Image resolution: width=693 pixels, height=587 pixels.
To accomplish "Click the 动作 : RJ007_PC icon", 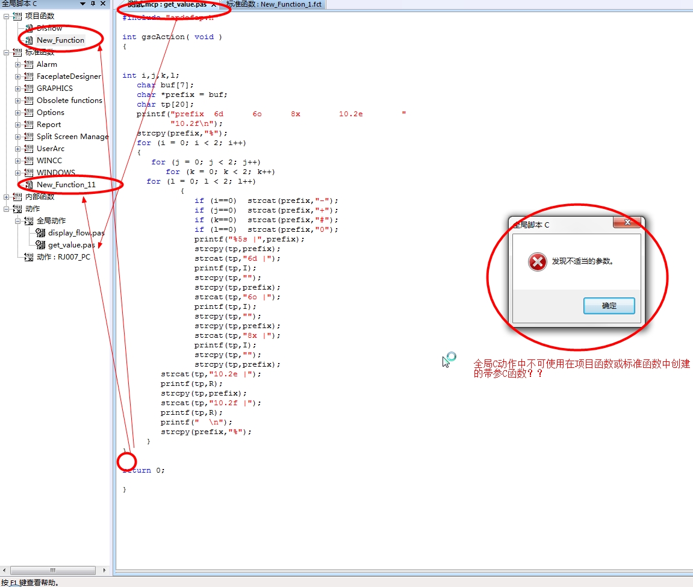I will pos(29,257).
